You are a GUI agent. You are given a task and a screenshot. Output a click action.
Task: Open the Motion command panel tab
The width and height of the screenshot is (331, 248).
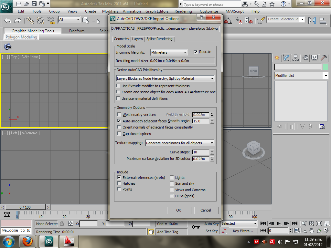tap(305, 57)
